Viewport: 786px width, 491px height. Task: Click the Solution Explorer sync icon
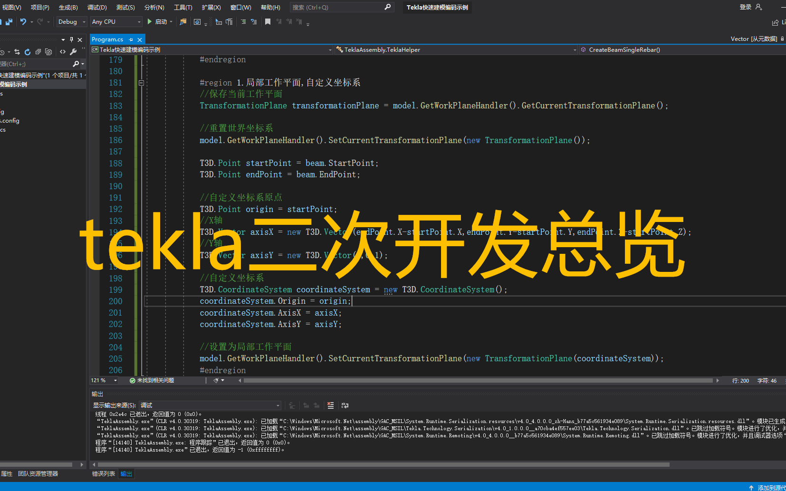point(17,52)
